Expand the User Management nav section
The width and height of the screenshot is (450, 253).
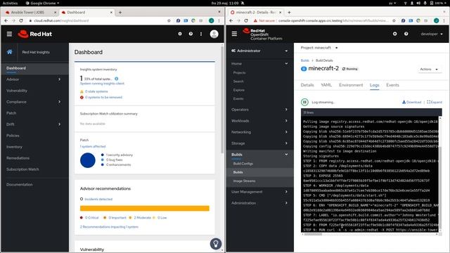(x=259, y=192)
